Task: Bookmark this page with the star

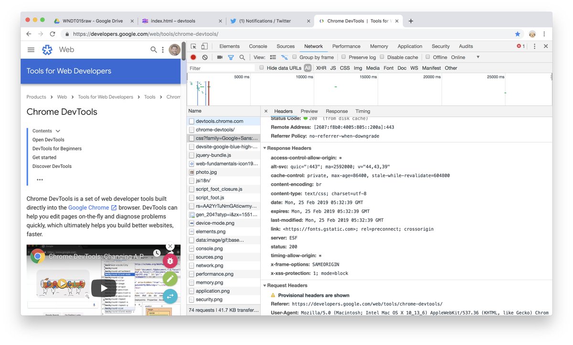Action: pyautogui.click(x=518, y=34)
